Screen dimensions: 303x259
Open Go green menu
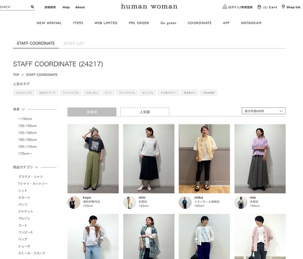pos(168,23)
